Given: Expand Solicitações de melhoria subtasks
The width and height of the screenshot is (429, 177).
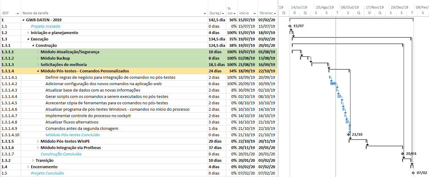Looking at the screenshot, I should click(38, 65).
